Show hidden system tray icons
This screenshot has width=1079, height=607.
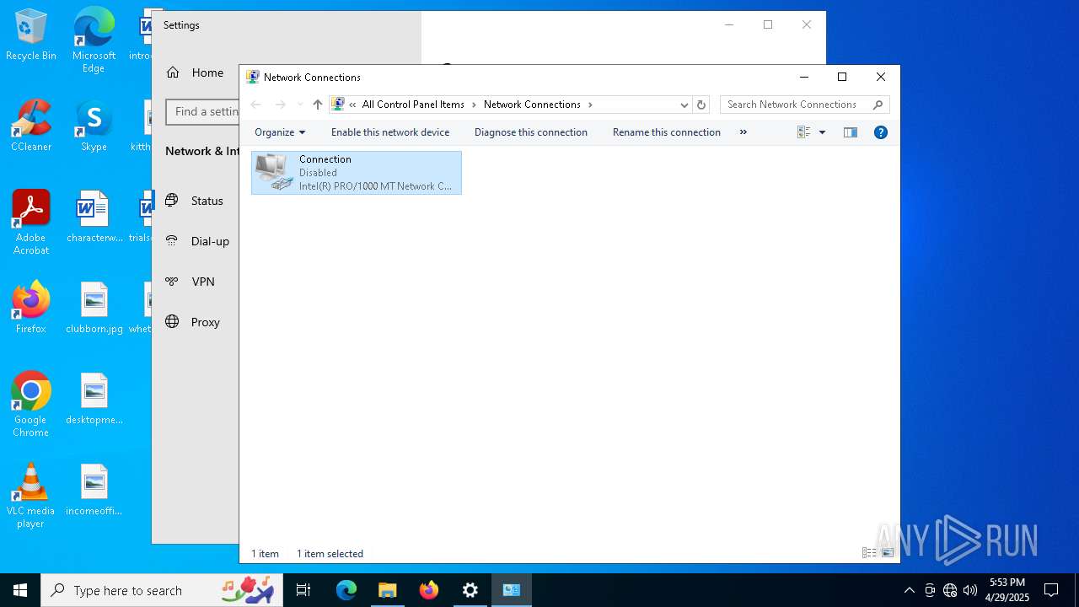coord(909,590)
